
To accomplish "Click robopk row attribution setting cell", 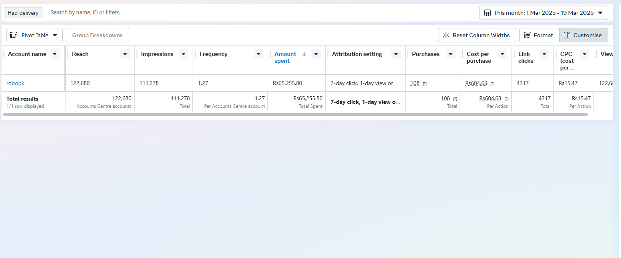I will pyautogui.click(x=365, y=83).
